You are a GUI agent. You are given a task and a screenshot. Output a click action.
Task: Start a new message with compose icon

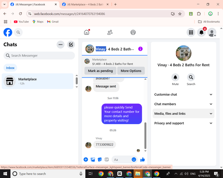(x=71, y=44)
